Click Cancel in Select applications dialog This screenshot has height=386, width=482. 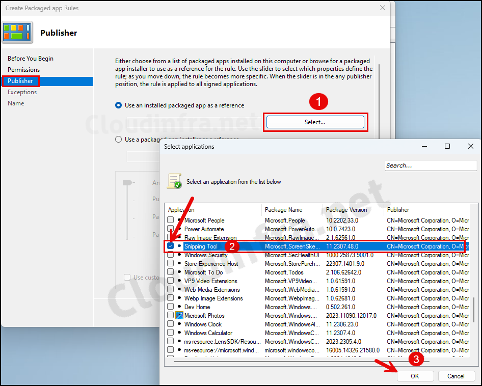point(456,376)
